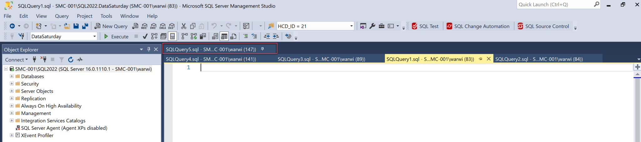Toggle Include Live Query Statistics
This screenshot has height=142, width=641.
194,36
